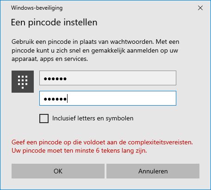The height and width of the screenshot is (190, 211).
Task: Click the Gebruik een pincode description paragraph
Action: (95, 50)
